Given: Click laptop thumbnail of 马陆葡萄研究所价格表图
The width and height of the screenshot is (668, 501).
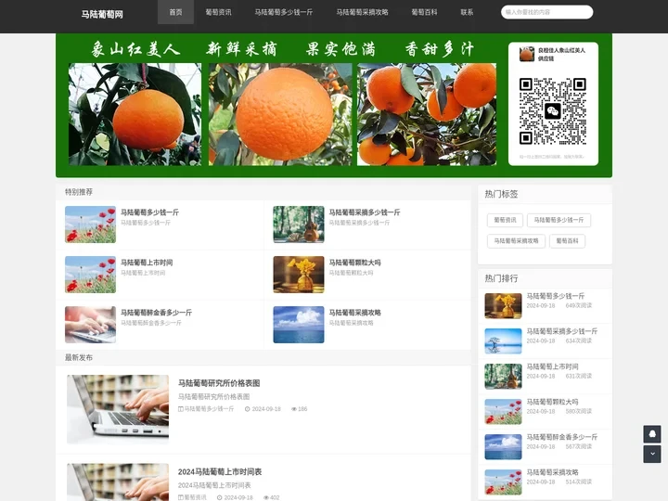Looking at the screenshot, I should coord(118,409).
